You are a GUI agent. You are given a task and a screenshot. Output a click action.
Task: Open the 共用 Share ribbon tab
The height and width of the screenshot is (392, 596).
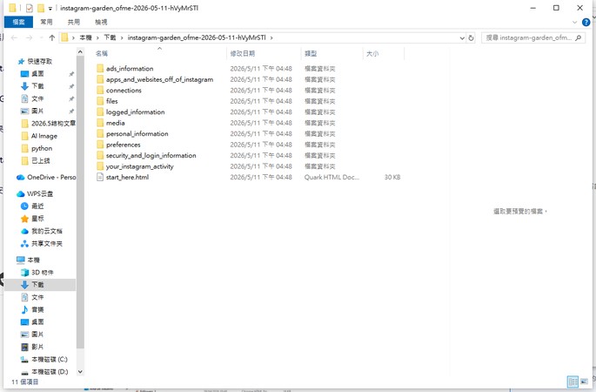[x=74, y=22]
